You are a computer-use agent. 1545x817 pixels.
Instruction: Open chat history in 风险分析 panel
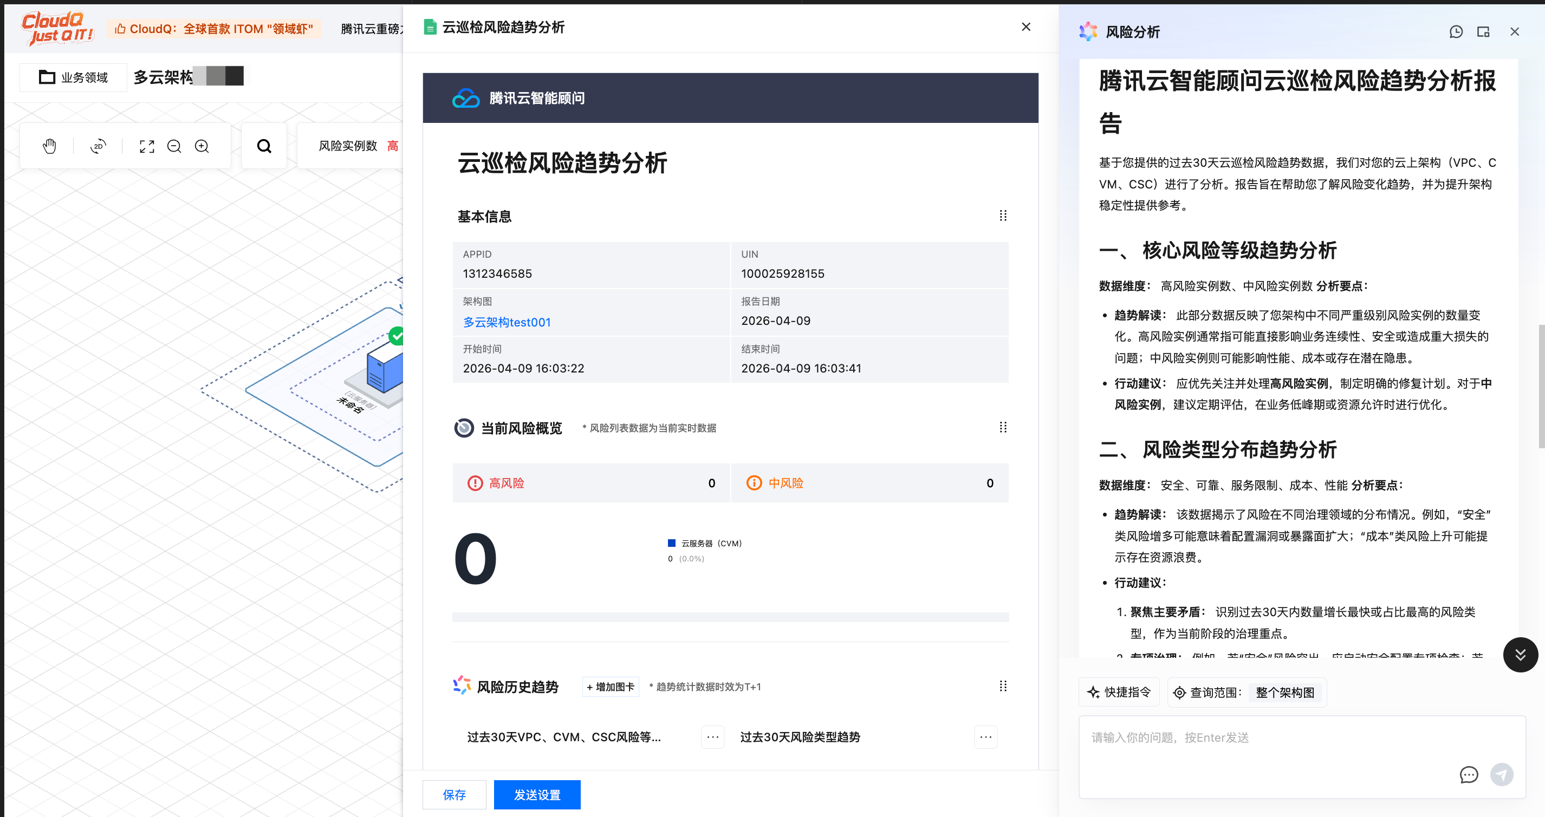pyautogui.click(x=1456, y=32)
